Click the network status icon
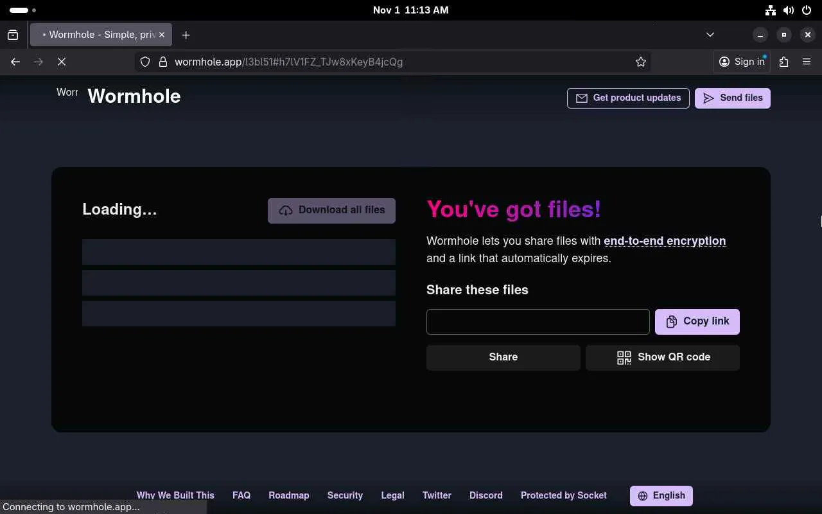The width and height of the screenshot is (822, 514). coord(771,10)
